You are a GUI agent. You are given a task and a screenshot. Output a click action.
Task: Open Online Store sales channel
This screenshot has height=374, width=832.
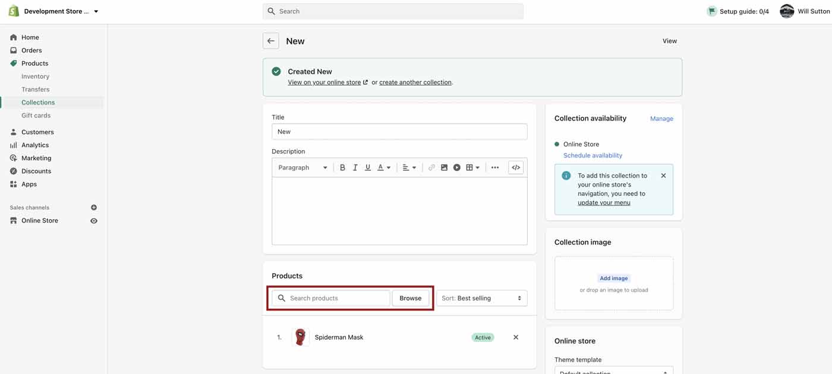[x=40, y=221]
